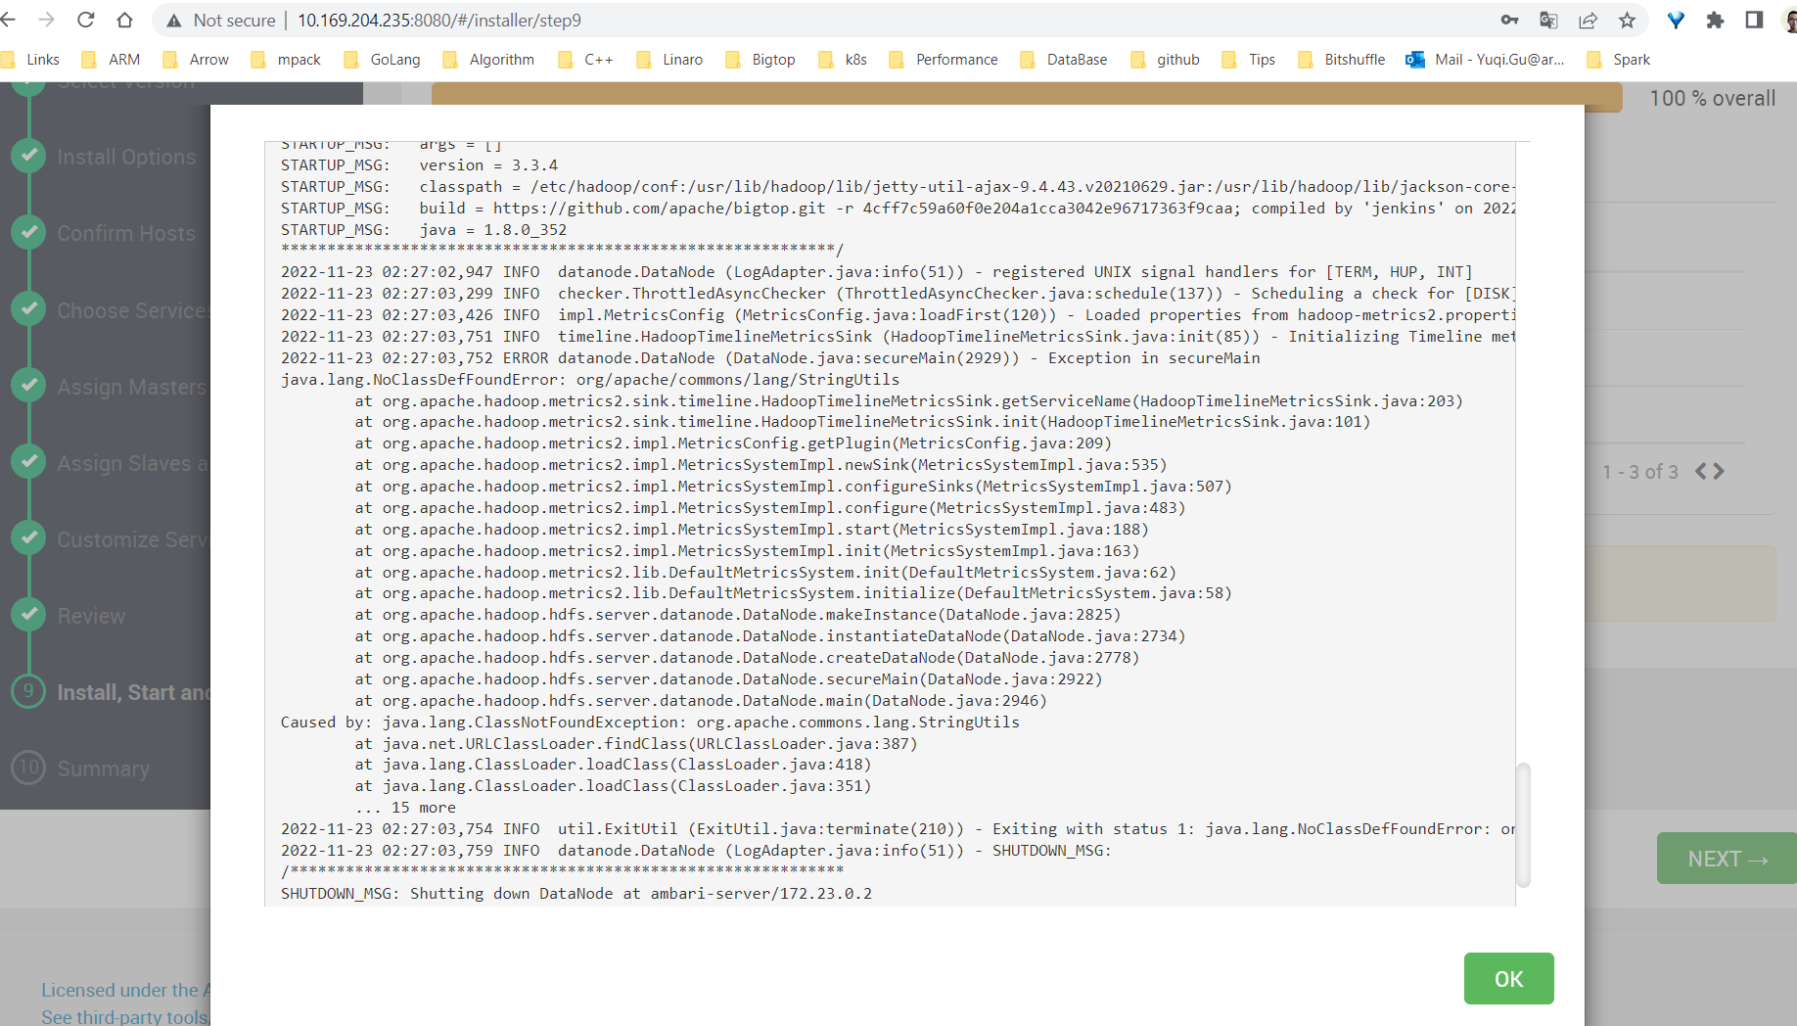Click the See third-party tools link
Viewport: 1797px width, 1026px height.
coord(124,1016)
